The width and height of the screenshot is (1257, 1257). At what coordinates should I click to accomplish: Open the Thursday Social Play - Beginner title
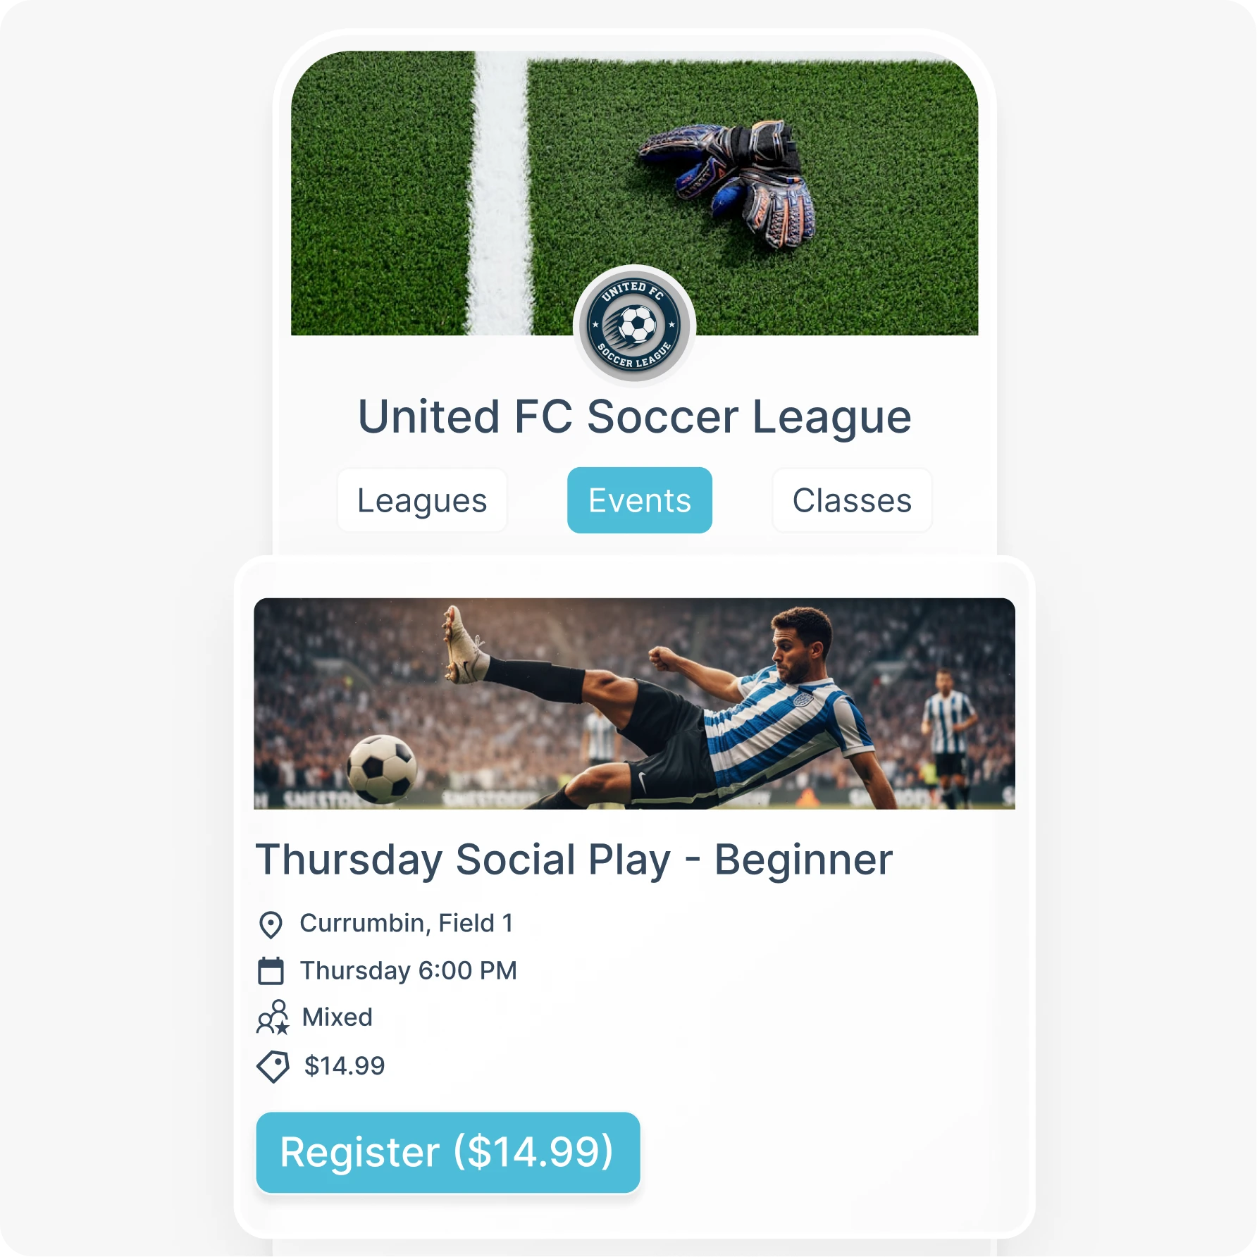pyautogui.click(x=574, y=860)
